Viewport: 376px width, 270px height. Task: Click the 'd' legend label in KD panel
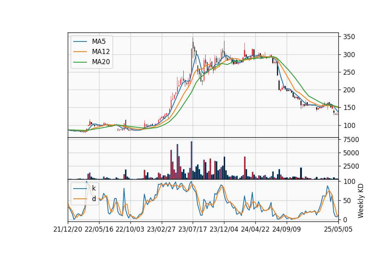(x=94, y=199)
